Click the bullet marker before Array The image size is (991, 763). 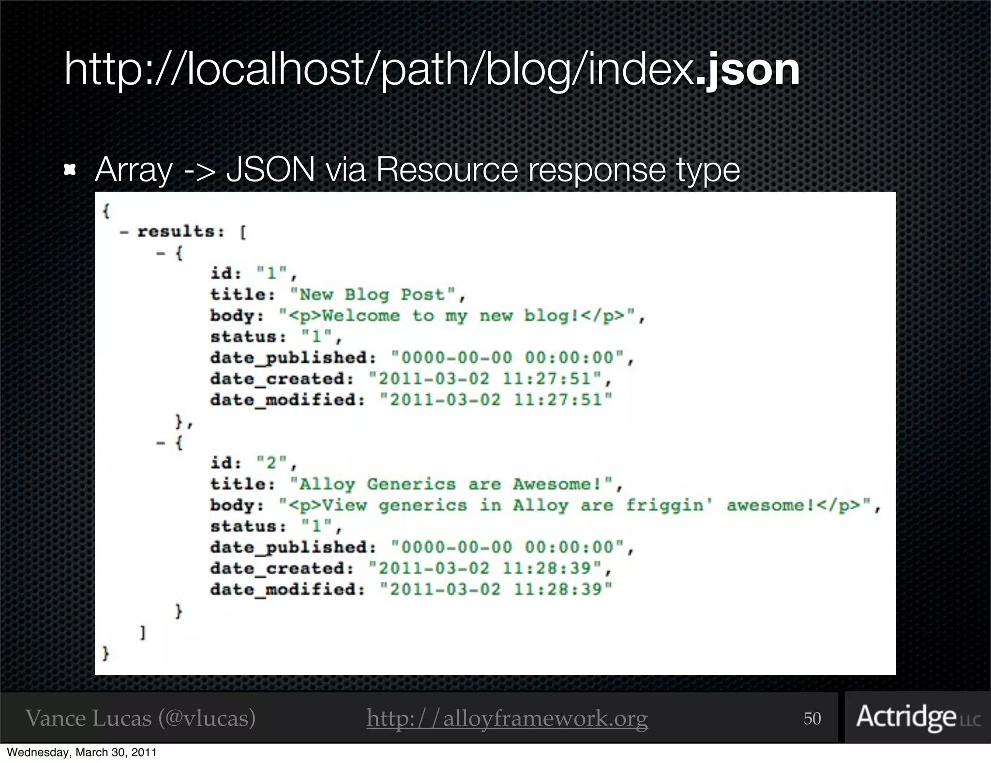click(71, 170)
